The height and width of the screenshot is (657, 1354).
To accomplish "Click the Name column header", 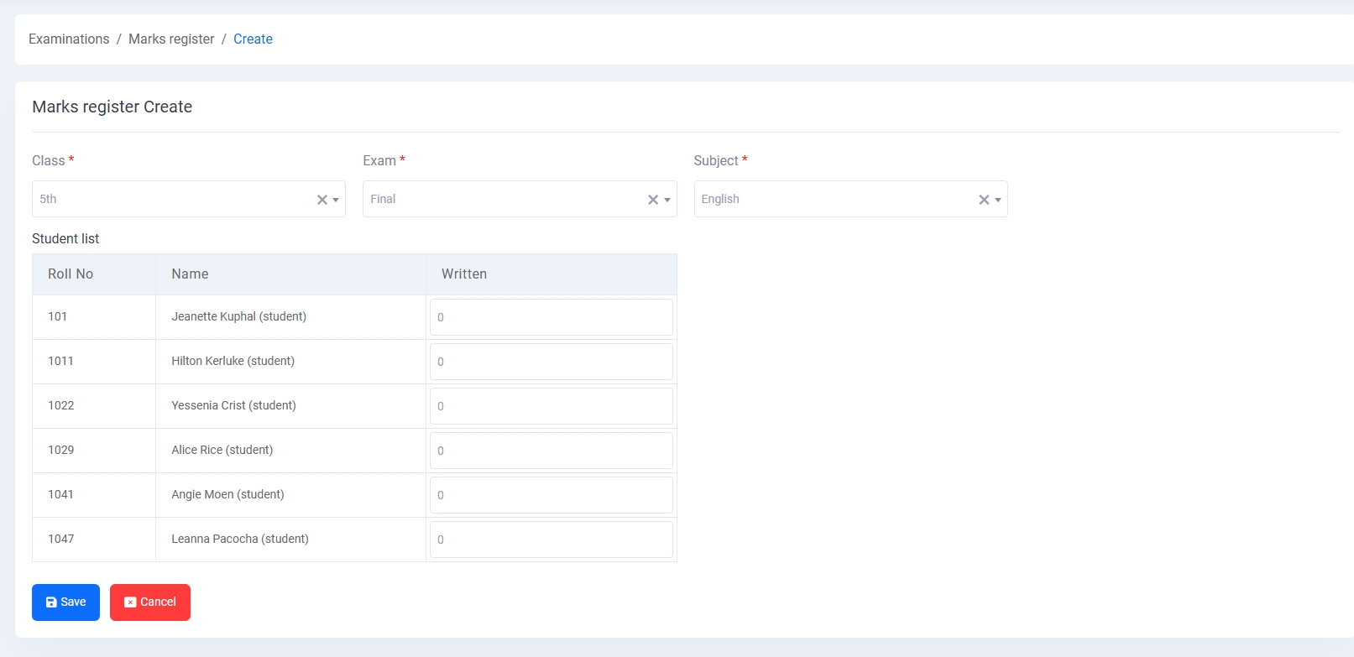I will (x=190, y=274).
